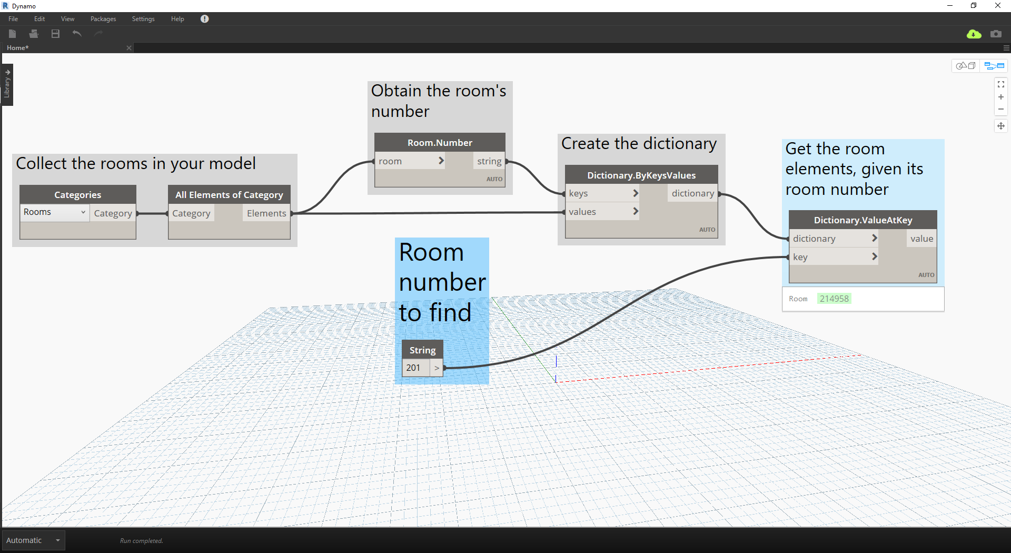1011x553 pixels.
Task: Toggle to 3D background preview navigation
Action: click(966, 66)
